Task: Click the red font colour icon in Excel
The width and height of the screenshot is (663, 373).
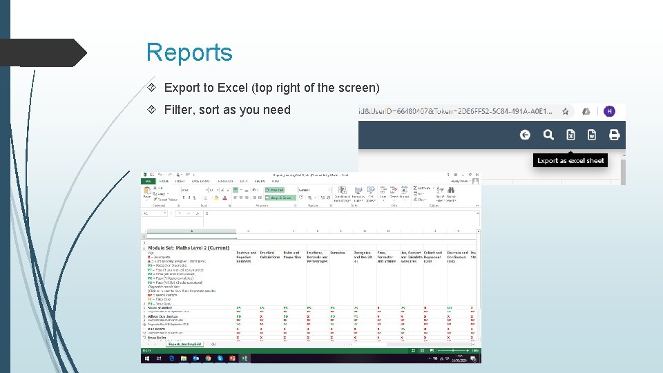Action: coord(224,198)
